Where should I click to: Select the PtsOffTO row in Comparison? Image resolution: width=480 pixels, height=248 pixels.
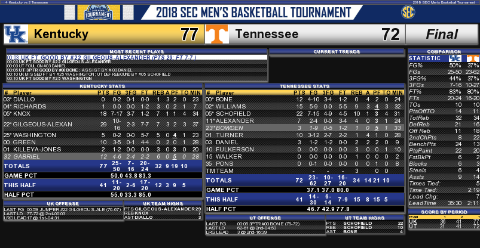pos(444,111)
